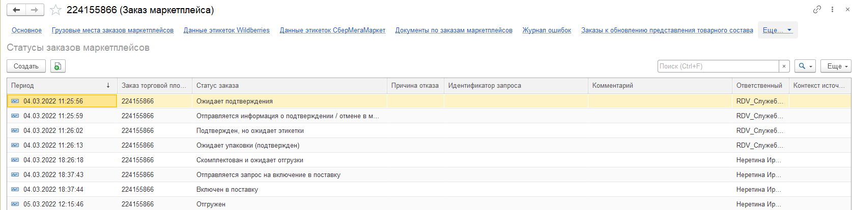The image size is (852, 210).
Task: Clear the search field with the X icon
Action: pos(784,66)
